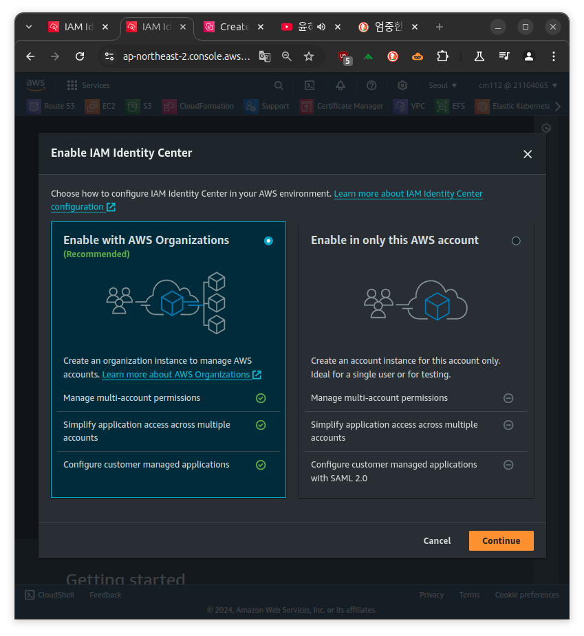The width and height of the screenshot is (584, 636).
Task: Open CloudFormation favorite shortcut
Action: click(197, 107)
